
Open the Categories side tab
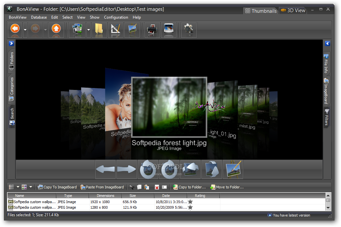tap(11, 89)
